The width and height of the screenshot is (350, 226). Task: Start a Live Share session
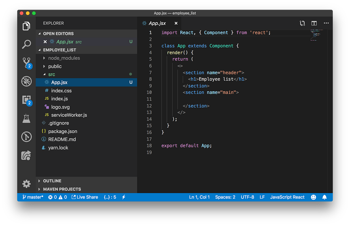(x=85, y=197)
